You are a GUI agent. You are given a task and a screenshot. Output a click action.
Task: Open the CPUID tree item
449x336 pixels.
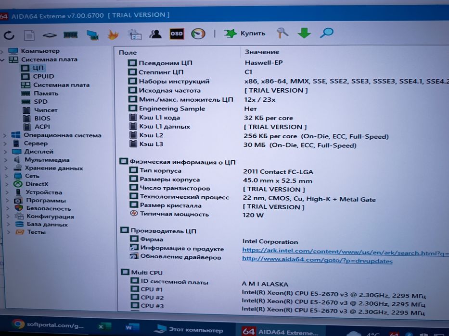[x=43, y=76]
